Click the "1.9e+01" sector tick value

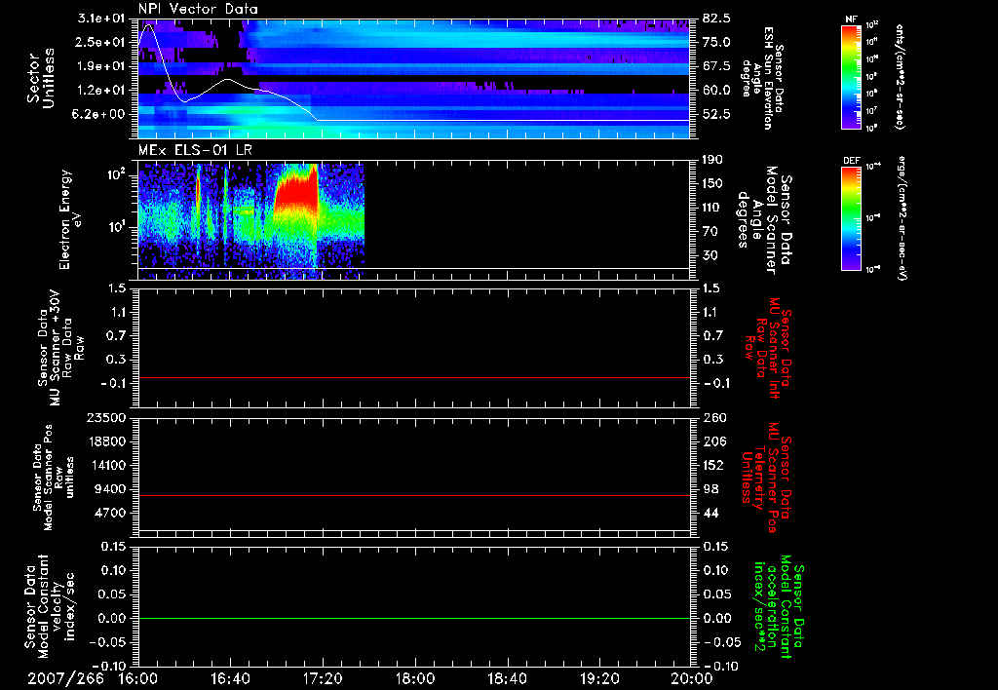(x=101, y=66)
